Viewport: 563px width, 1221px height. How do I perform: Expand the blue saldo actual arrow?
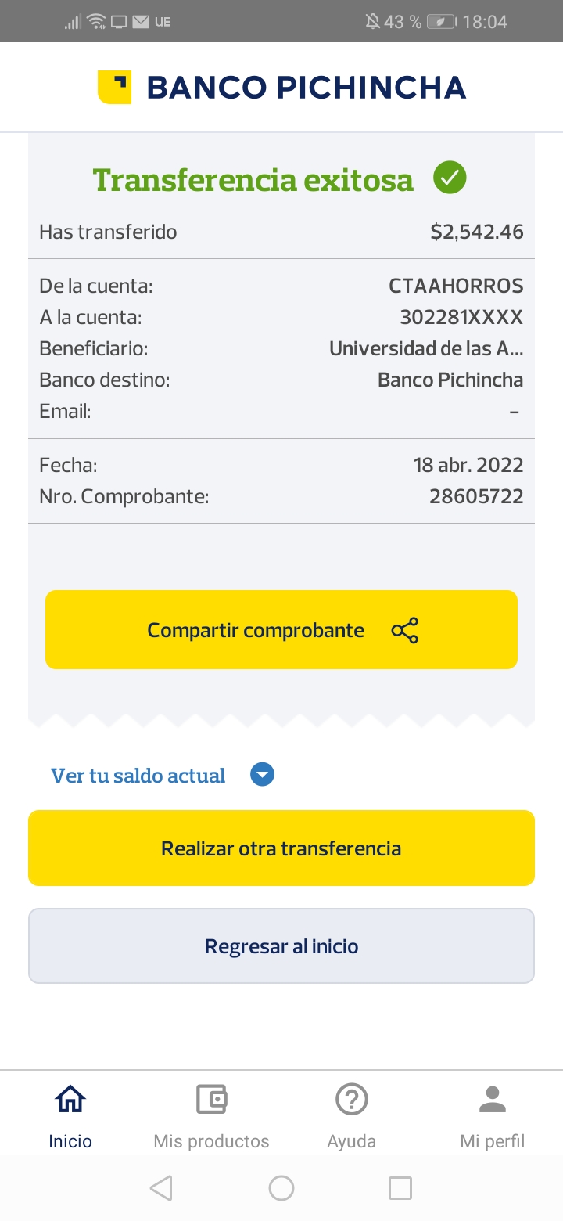(x=262, y=776)
